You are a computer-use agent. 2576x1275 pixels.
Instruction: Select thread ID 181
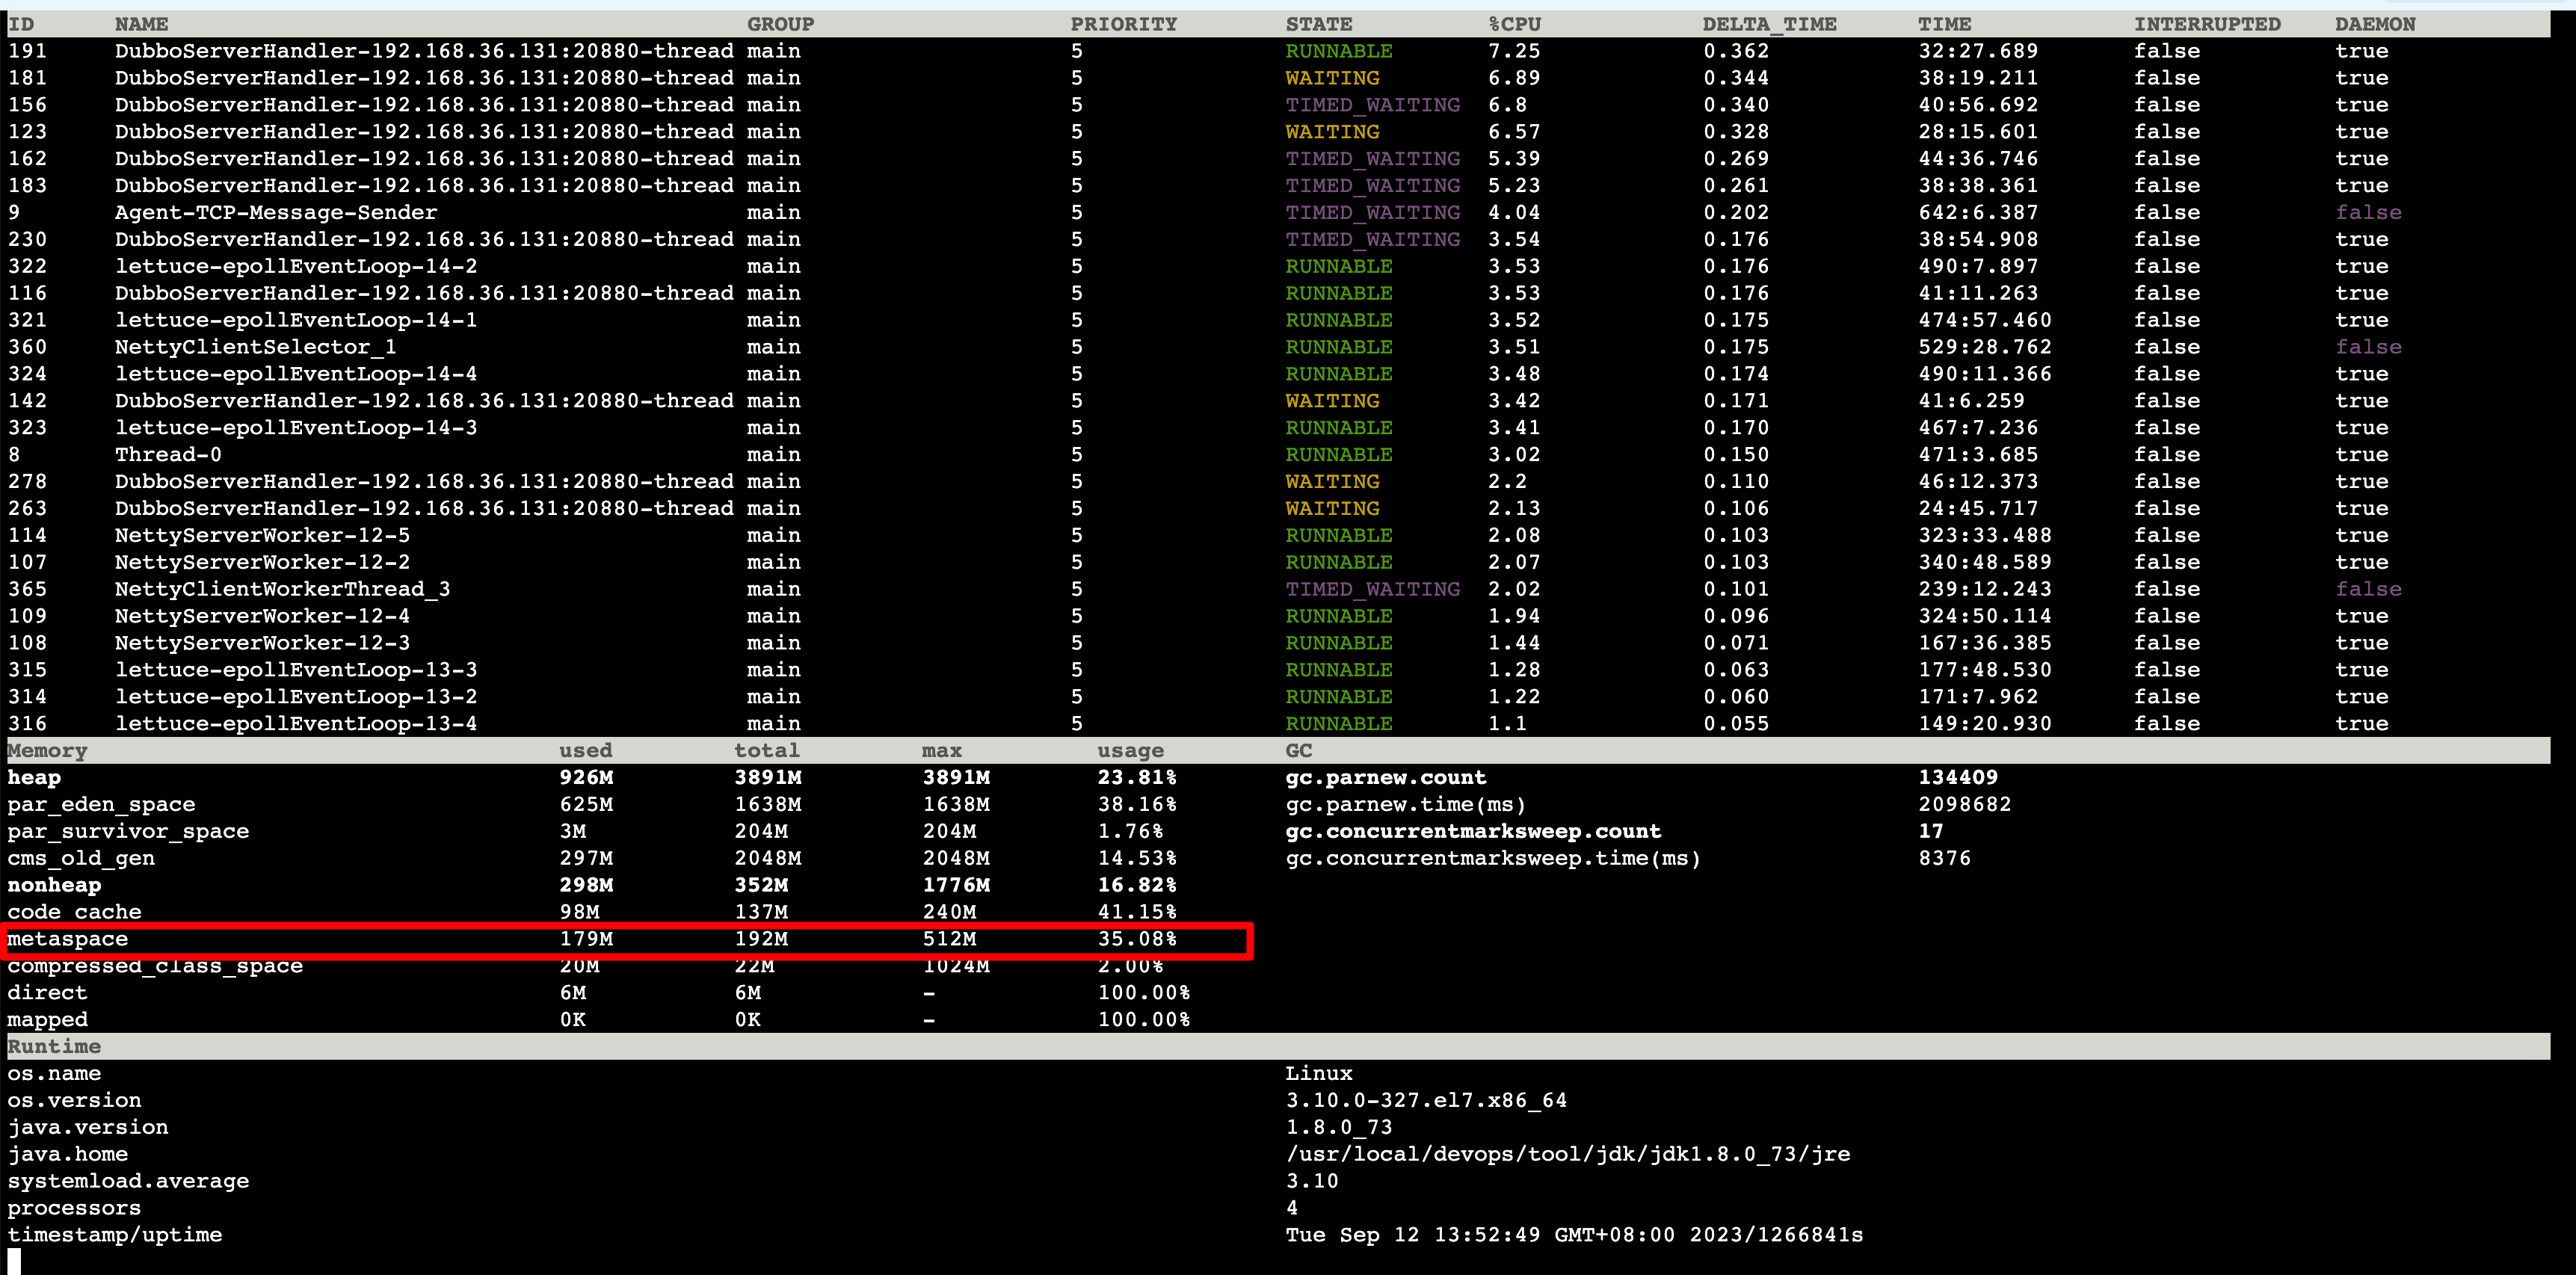pos(27,78)
